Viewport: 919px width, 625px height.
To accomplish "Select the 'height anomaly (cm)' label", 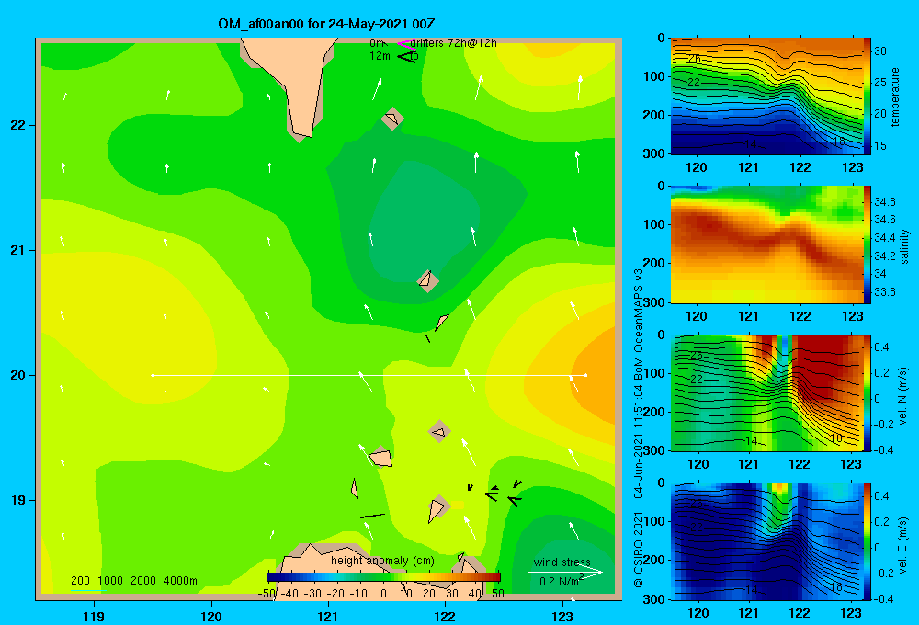I will [x=382, y=561].
